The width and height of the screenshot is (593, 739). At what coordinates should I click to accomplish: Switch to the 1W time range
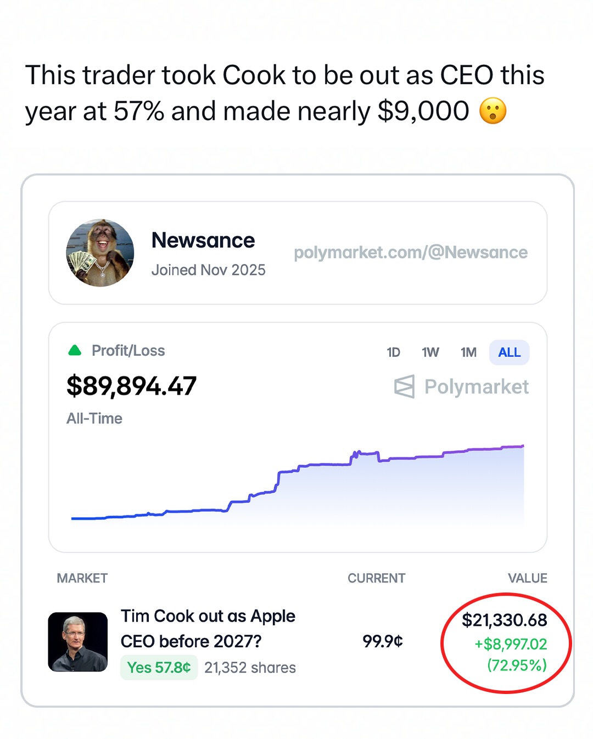(x=430, y=352)
